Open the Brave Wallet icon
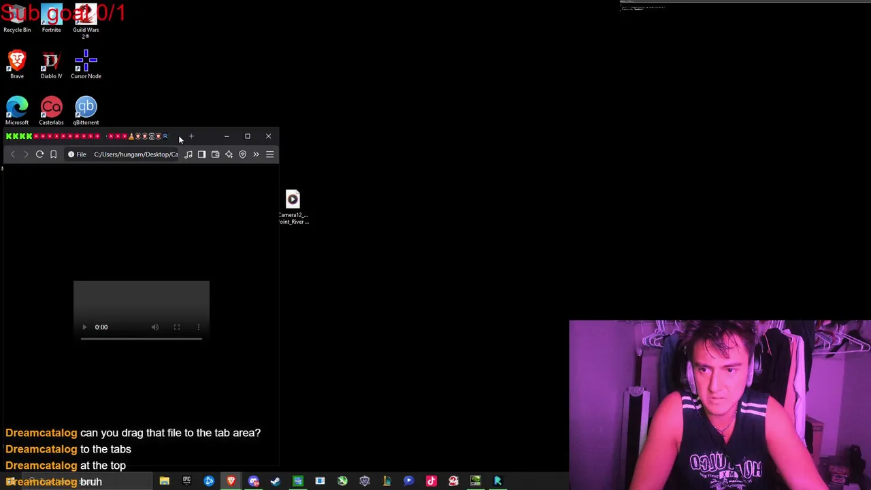The width and height of the screenshot is (871, 490). 215,154
